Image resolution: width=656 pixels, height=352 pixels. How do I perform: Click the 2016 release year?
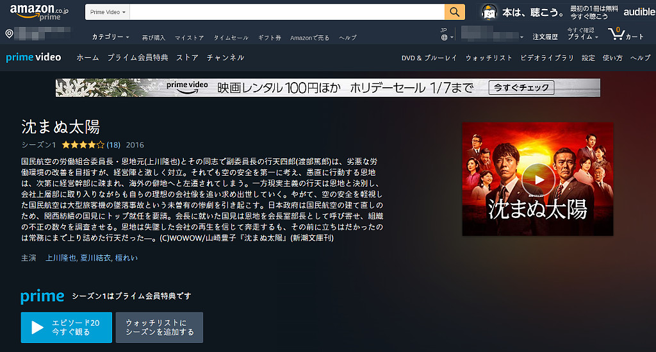pyautogui.click(x=135, y=145)
